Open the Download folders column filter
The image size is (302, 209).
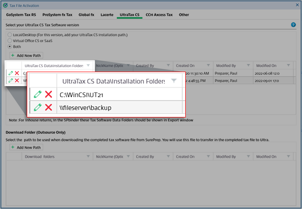coord(88,157)
